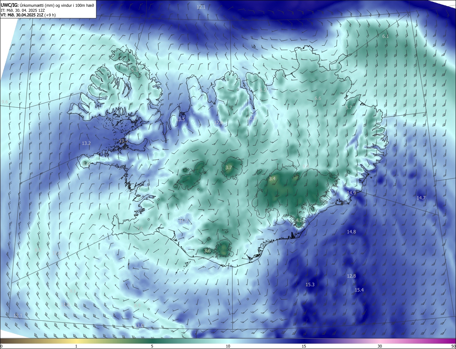Image resolution: width=456 pixels, height=349 pixels.
Task: Click the 7.6 value label
Action: [x=139, y=228]
